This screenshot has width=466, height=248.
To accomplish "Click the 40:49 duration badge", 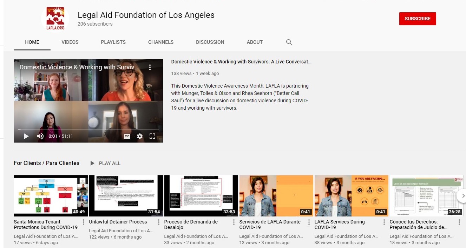I will tap(80, 212).
